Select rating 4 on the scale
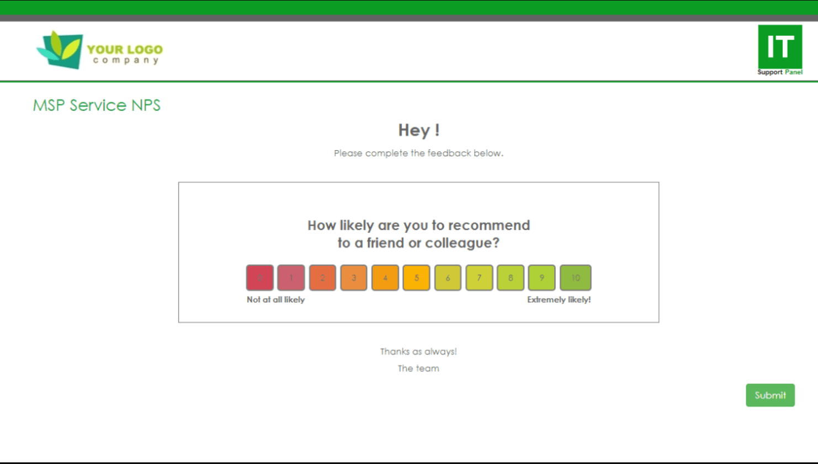 (x=385, y=278)
